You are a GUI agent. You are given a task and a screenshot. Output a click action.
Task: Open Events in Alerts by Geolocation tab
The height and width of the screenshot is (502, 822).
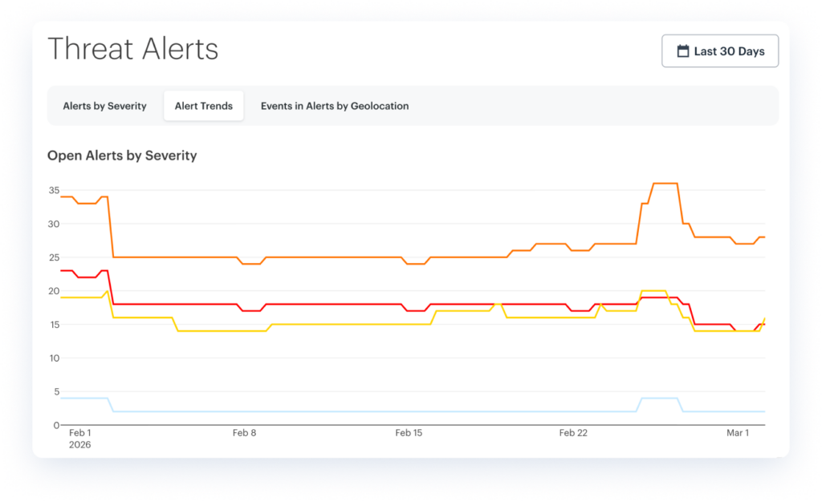(x=335, y=106)
